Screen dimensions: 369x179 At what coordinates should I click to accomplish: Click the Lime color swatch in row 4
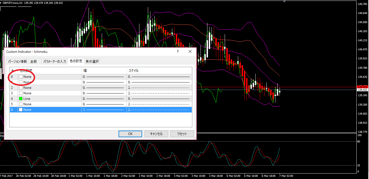(21, 99)
